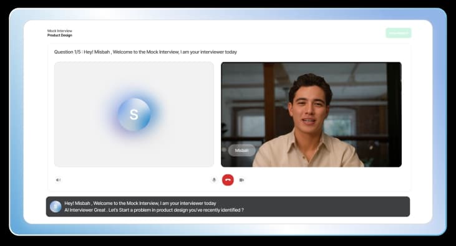This screenshot has width=456, height=246.
Task: End the mock interview with the red hang-up button
Action: [228, 180]
